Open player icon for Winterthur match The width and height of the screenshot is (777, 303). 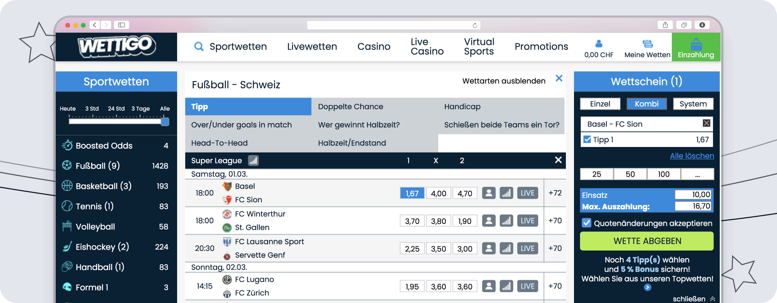click(x=489, y=221)
